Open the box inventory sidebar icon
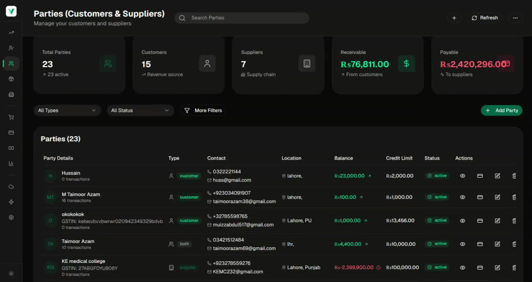Viewport: 532px width, 282px height. pyautogui.click(x=11, y=79)
